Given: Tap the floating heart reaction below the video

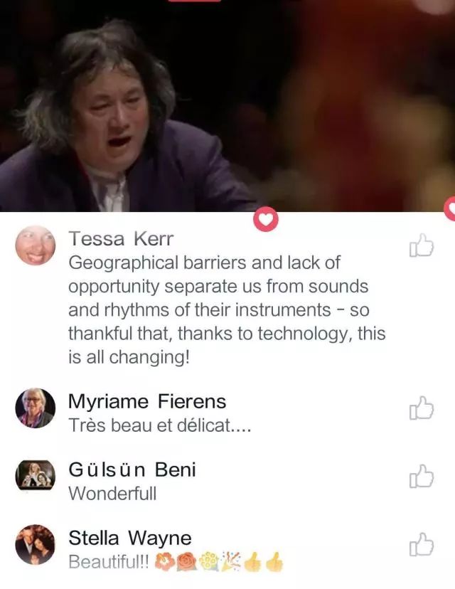Looking at the screenshot, I should click(266, 219).
